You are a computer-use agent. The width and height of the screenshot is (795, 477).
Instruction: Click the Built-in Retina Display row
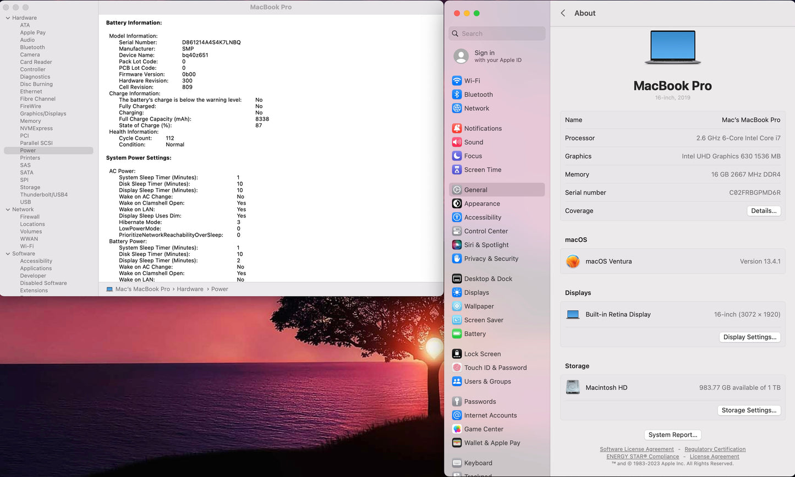(673, 315)
